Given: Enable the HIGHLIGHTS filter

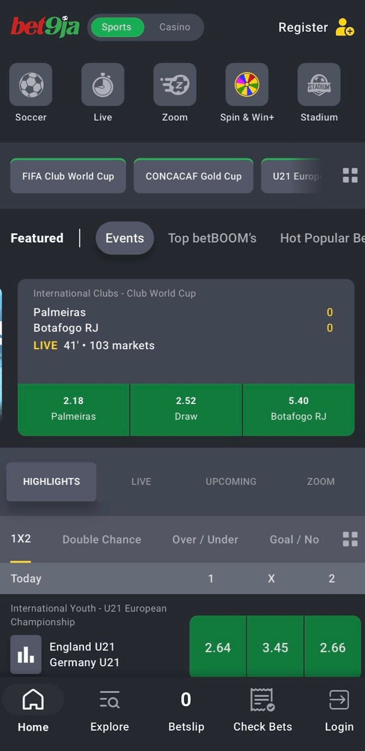Looking at the screenshot, I should [x=51, y=482].
